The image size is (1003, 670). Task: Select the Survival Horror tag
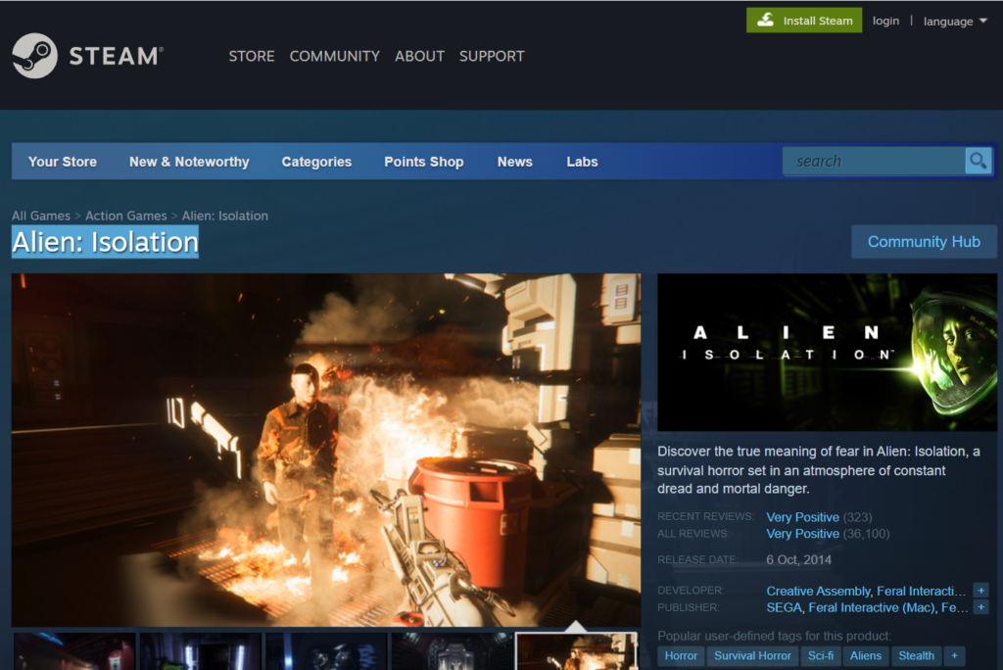click(x=752, y=656)
